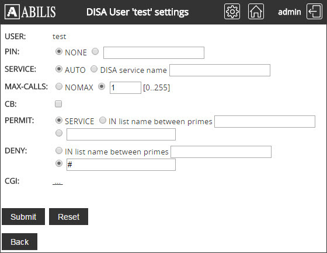Select PERMIT SERVICE radio button
Image resolution: width=327 pixels, height=253 pixels.
click(59, 120)
